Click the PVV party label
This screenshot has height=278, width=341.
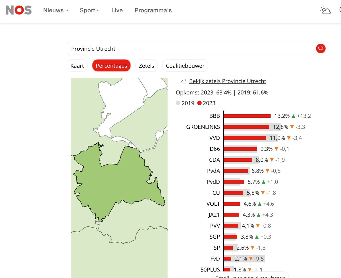[215, 226]
